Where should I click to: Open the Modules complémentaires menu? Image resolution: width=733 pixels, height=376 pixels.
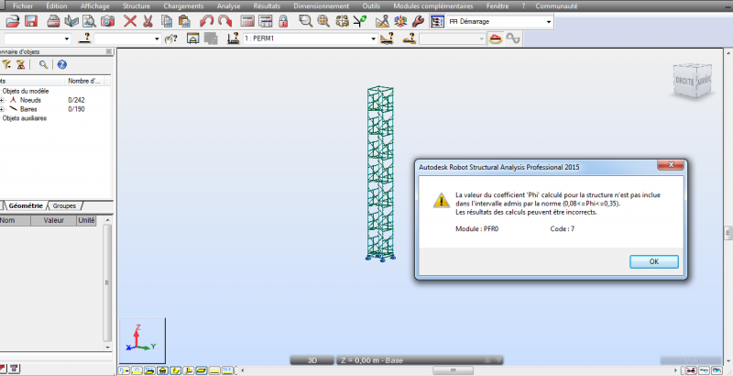(x=432, y=6)
